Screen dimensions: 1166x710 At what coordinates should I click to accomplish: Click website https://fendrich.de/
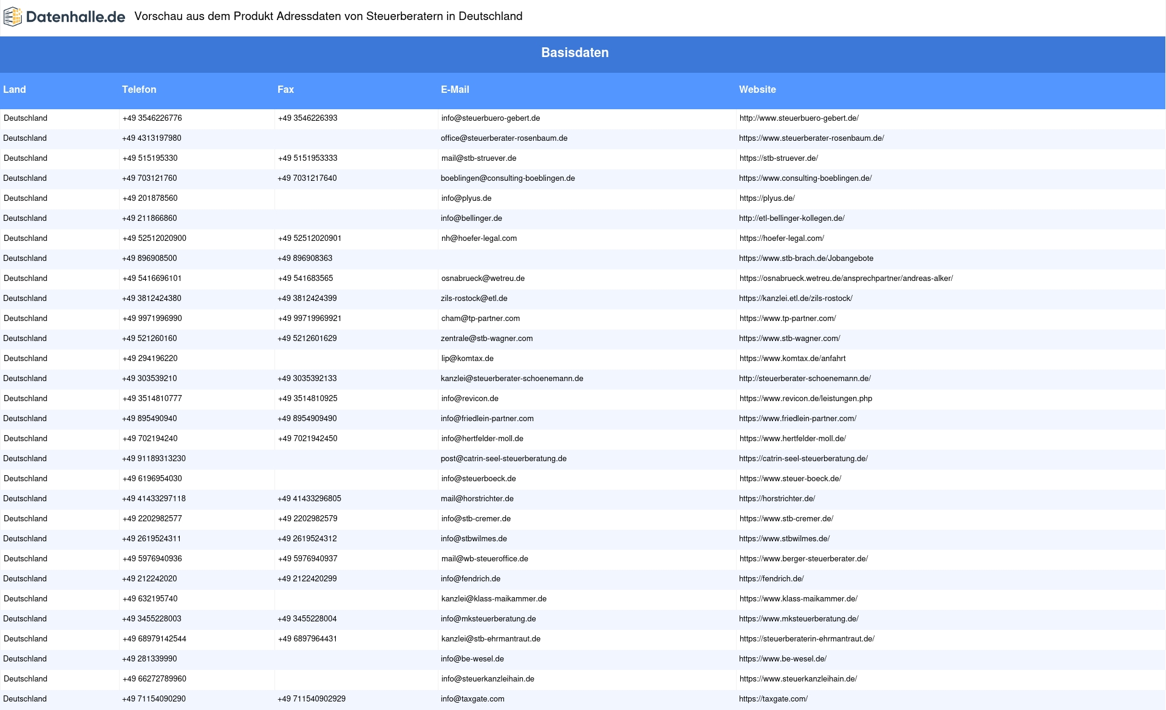[771, 579]
